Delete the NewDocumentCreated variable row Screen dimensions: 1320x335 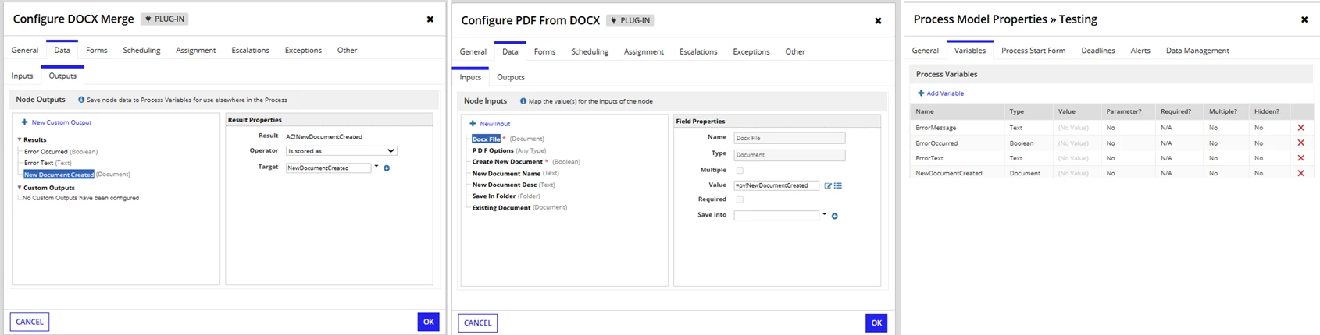[x=1300, y=173]
